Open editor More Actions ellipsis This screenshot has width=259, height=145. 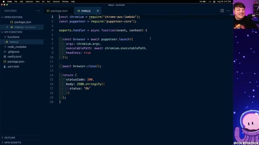[x=228, y=11]
